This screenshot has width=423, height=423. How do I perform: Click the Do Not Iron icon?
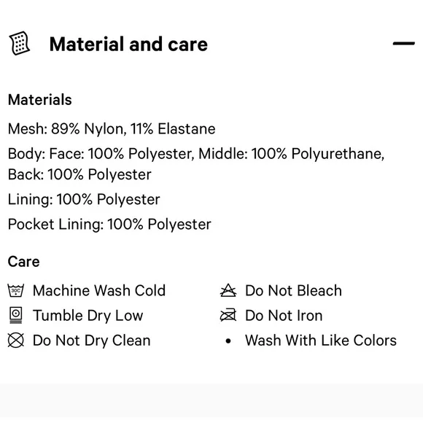[x=228, y=315]
